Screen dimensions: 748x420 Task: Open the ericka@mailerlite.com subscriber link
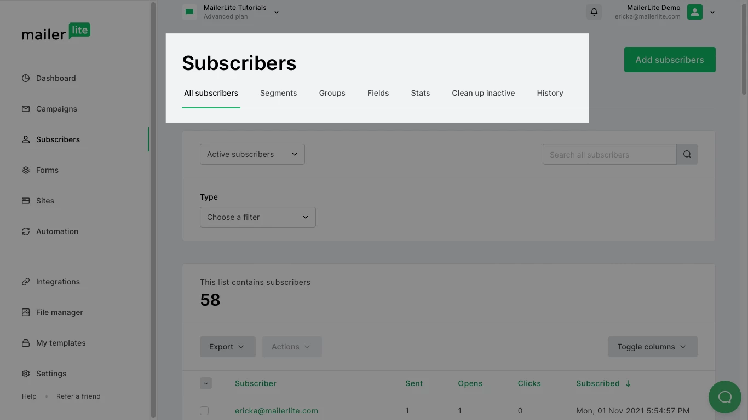pos(276,411)
